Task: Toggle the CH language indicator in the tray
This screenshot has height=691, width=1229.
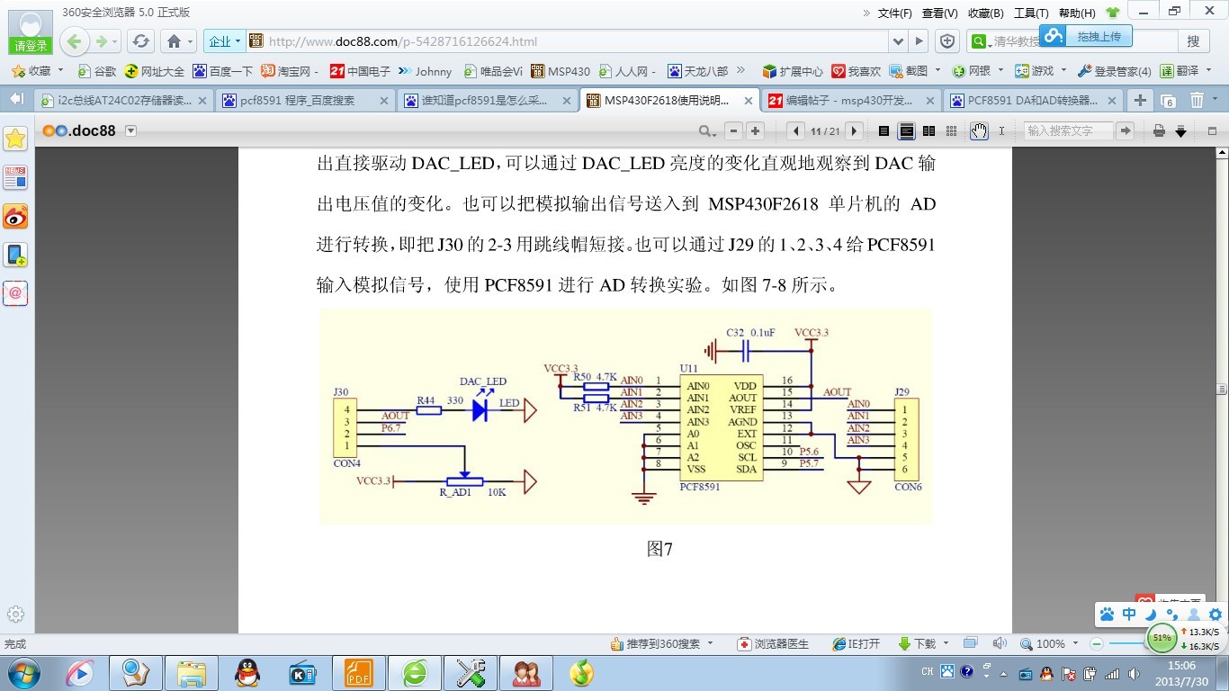Action: coord(928,672)
